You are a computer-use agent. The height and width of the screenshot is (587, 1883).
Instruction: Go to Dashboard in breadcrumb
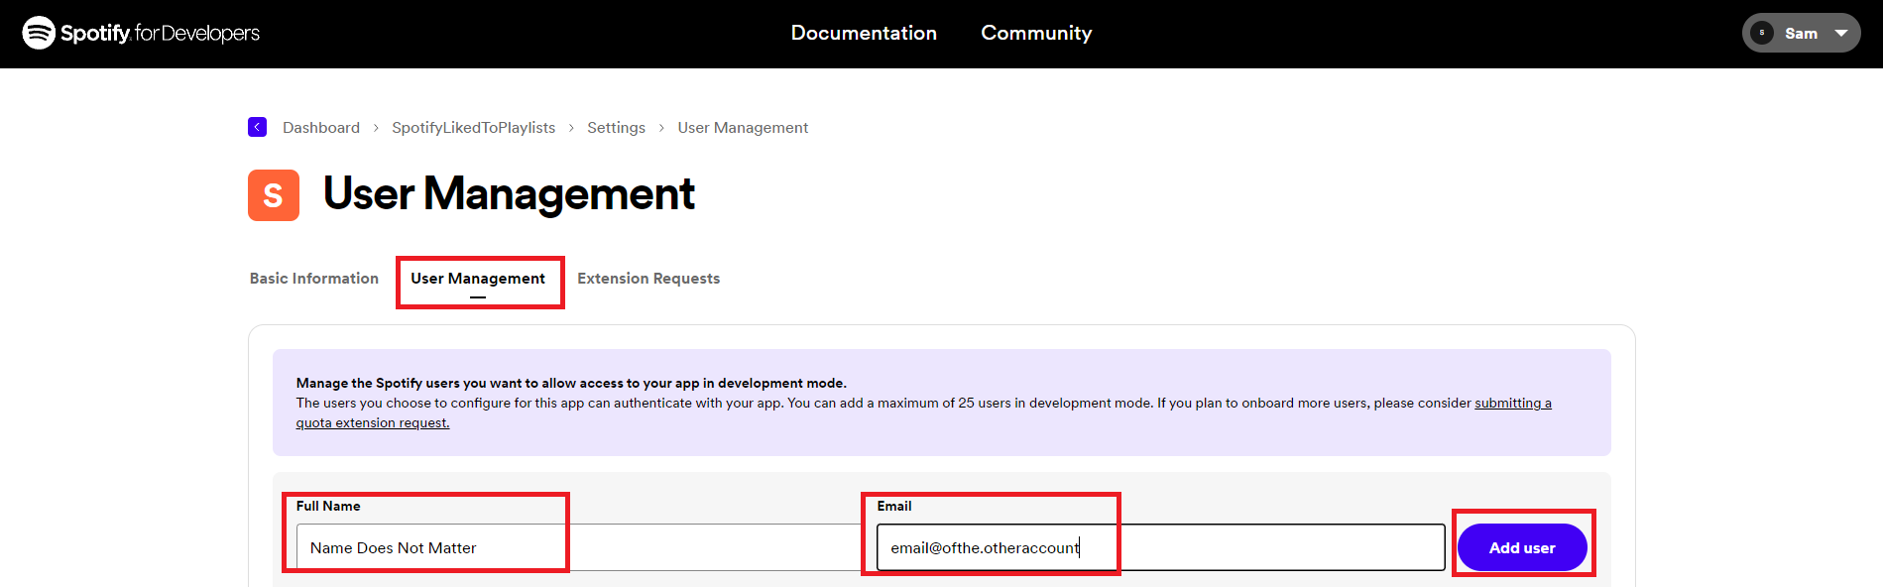(321, 127)
